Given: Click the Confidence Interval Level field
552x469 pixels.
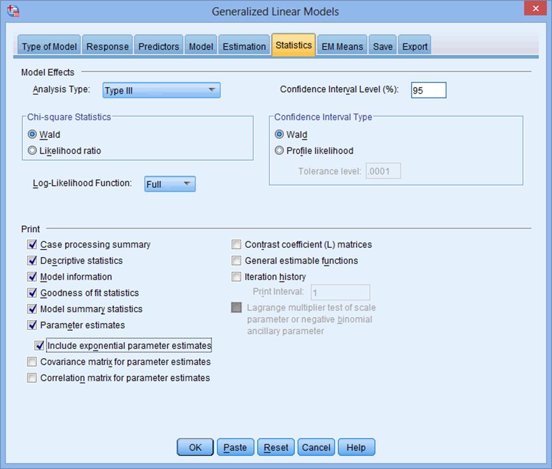Looking at the screenshot, I should 428,90.
